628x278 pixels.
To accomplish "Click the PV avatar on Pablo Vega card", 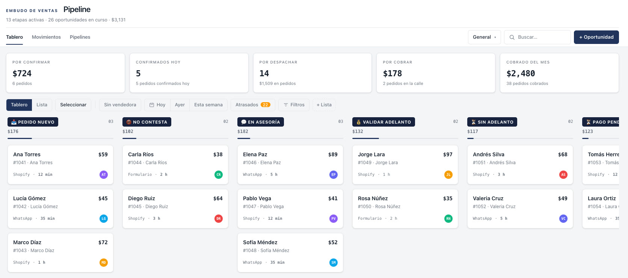I will [334, 218].
